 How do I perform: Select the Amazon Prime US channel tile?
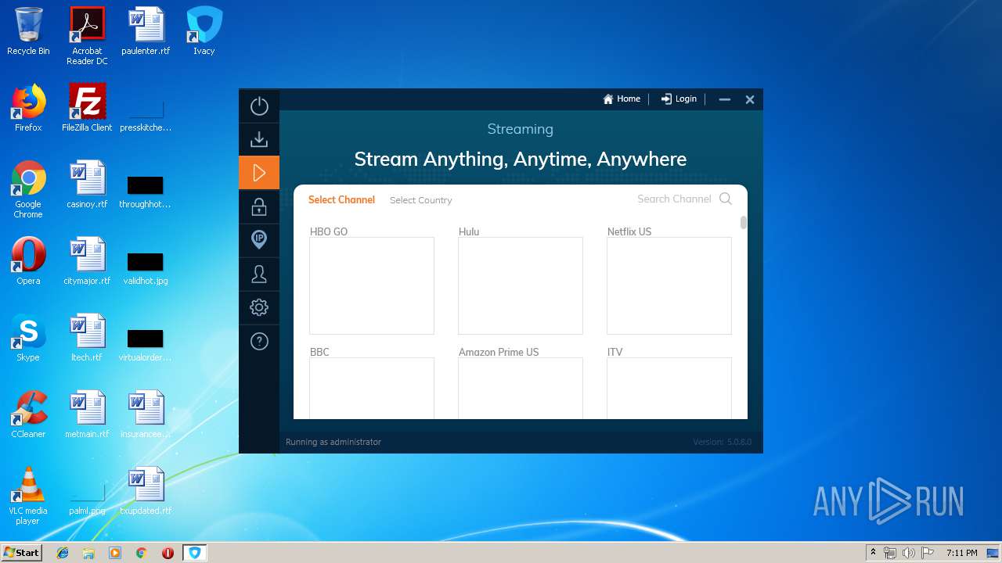click(x=521, y=388)
